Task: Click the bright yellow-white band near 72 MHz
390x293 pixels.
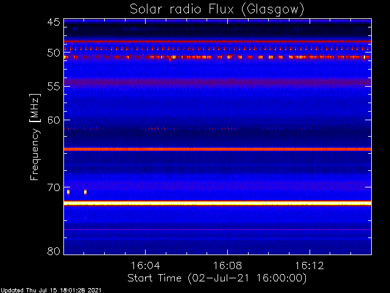Action: (218, 203)
